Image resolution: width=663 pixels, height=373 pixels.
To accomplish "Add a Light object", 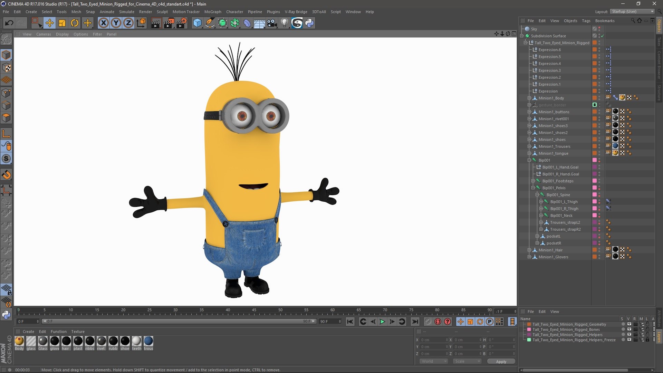I will point(284,23).
